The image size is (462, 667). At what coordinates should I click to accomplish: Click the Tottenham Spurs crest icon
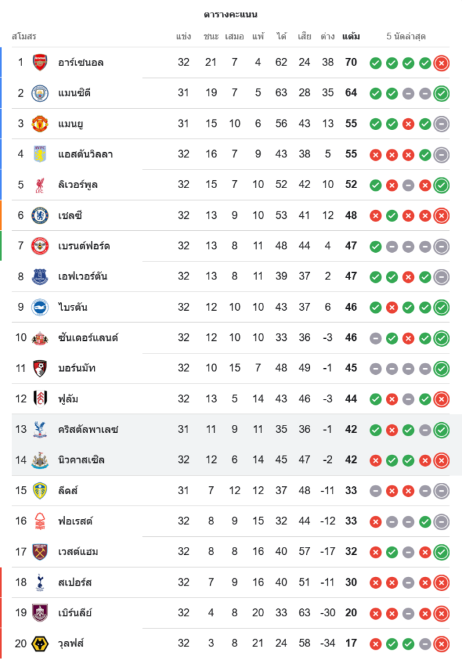pyautogui.click(x=40, y=582)
